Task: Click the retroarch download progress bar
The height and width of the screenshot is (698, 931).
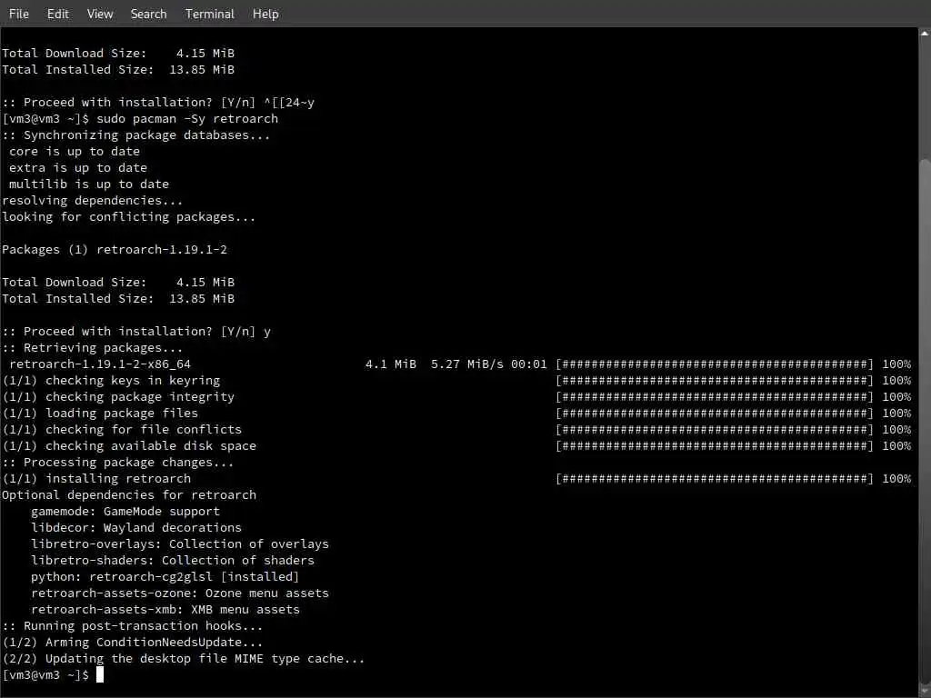Action: tap(715, 364)
